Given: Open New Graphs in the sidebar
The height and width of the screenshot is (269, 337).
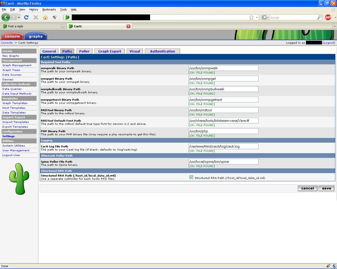Looking at the screenshot, I should coord(11,56).
